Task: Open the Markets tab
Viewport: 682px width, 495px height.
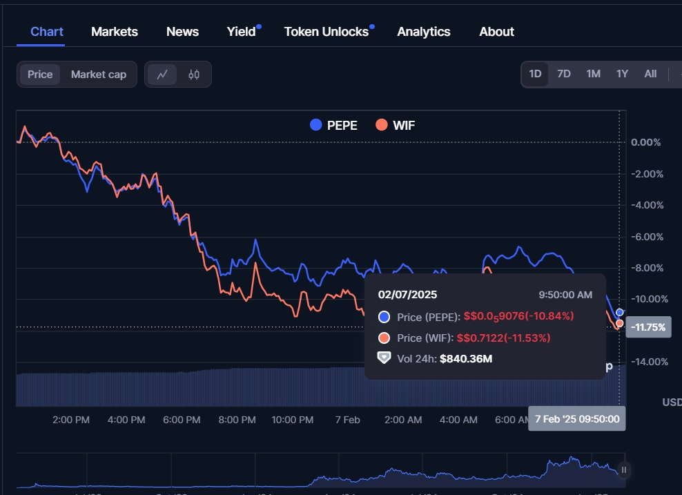Action: [x=115, y=32]
